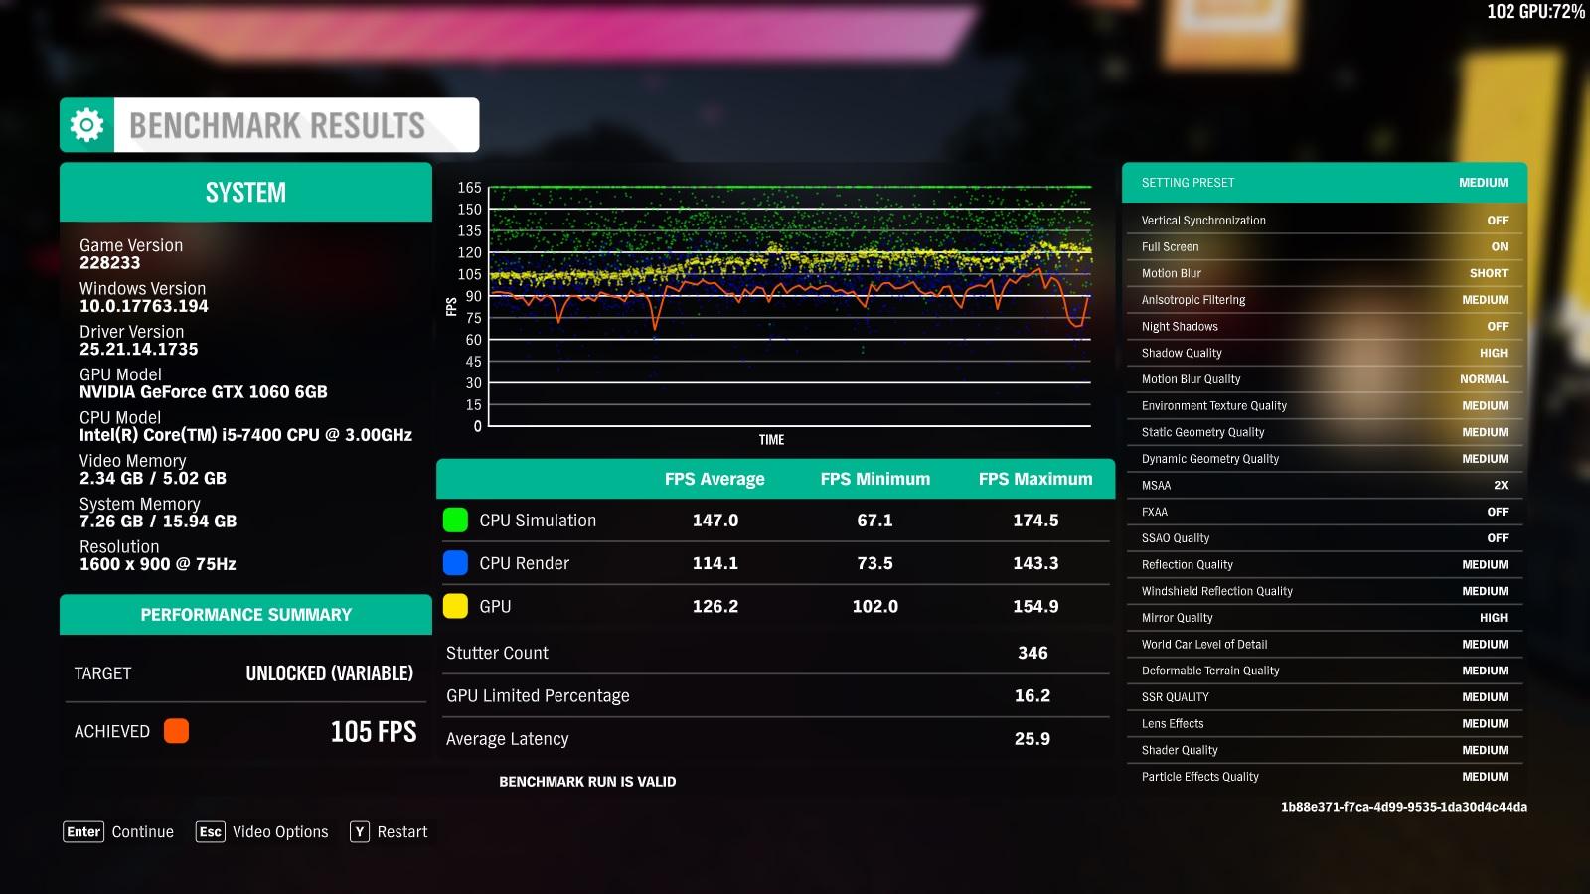Click the Motion Blur SHORT value
The height and width of the screenshot is (894, 1590).
click(x=1489, y=273)
